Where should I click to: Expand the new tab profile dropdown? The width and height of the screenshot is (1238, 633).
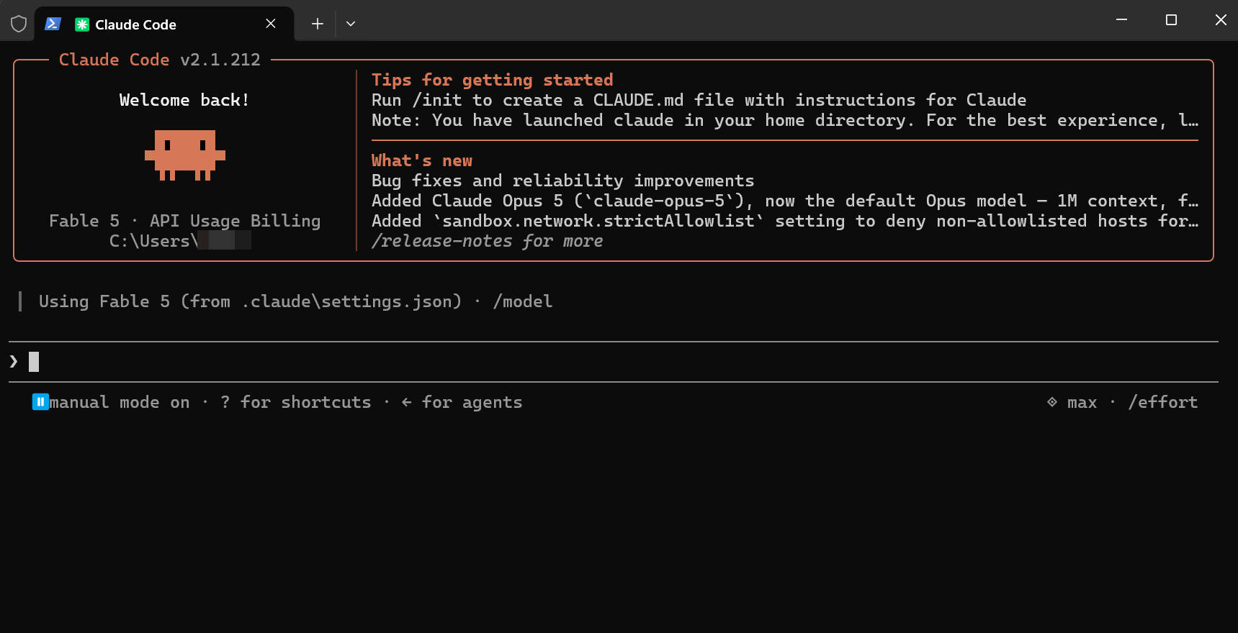tap(351, 24)
